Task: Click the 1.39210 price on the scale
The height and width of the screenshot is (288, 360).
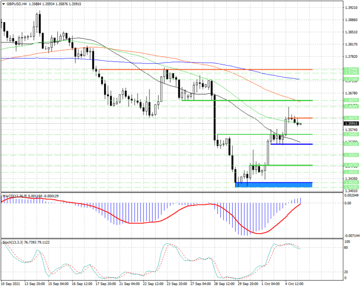Action: (x=351, y=7)
